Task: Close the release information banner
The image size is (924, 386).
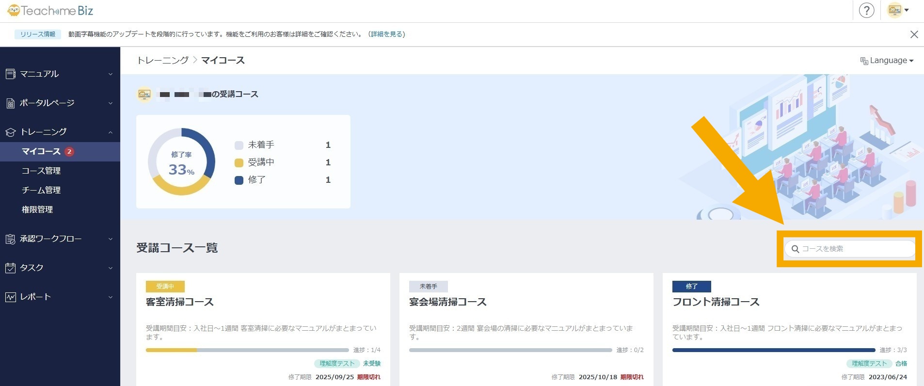Action: tap(914, 34)
